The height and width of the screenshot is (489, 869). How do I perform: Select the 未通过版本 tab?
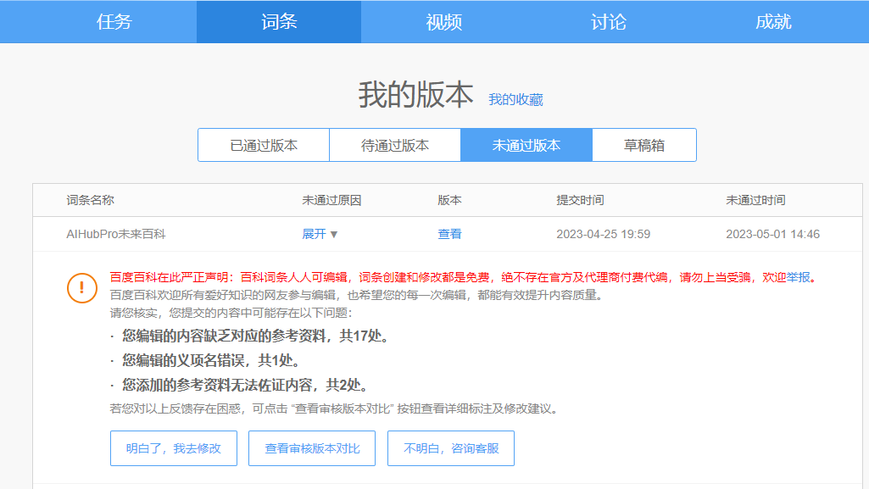pyautogui.click(x=526, y=145)
